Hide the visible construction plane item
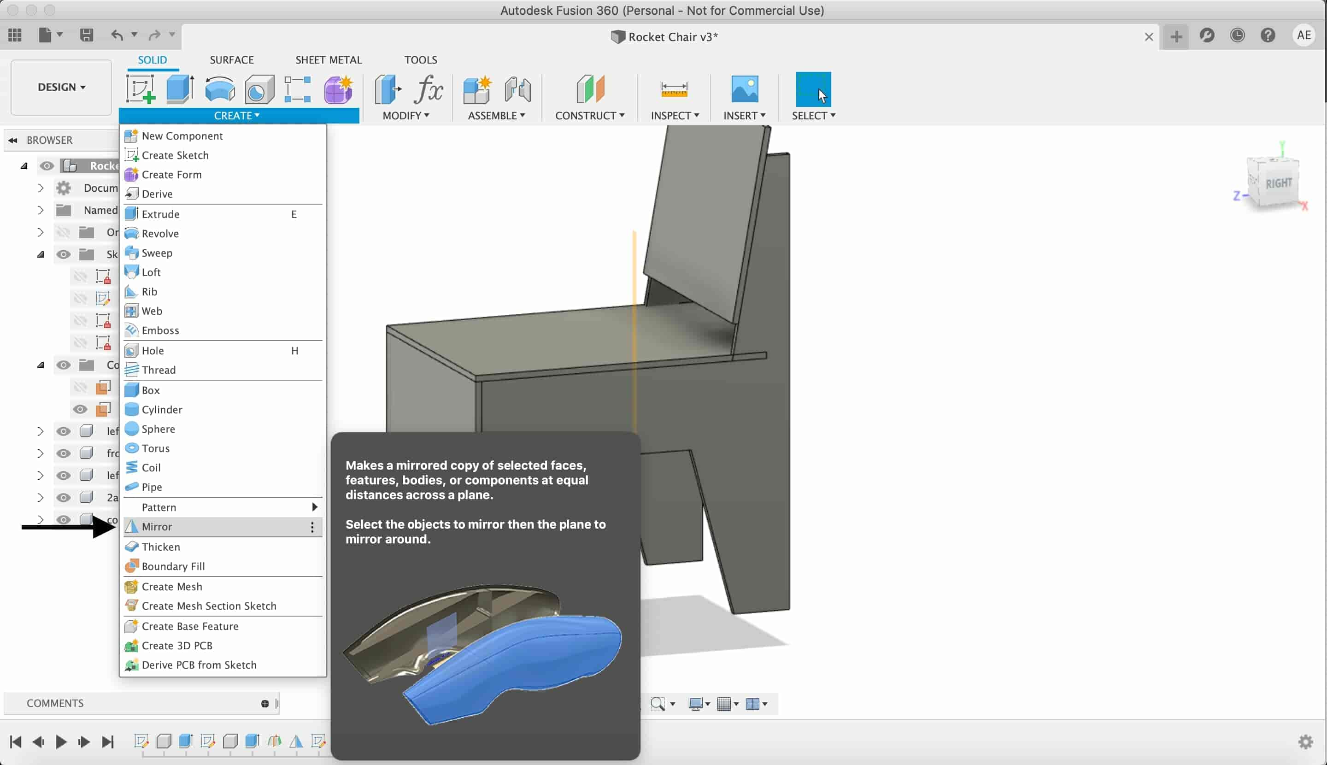This screenshot has height=765, width=1327. coord(80,409)
